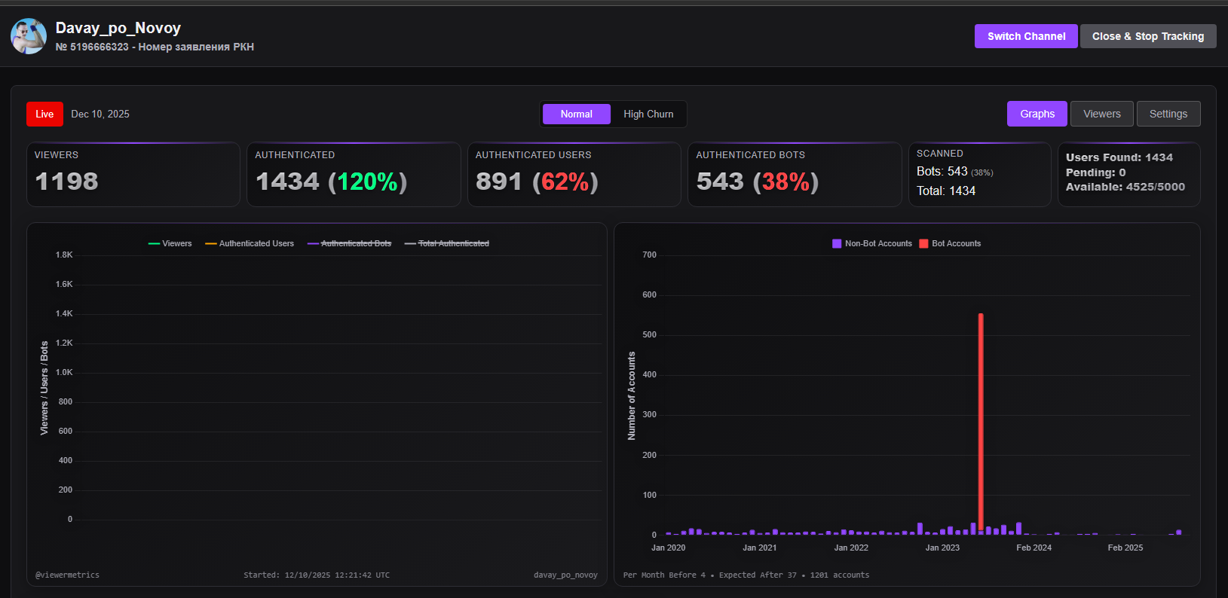The image size is (1228, 598).
Task: Show the Total Authenticated legend series
Action: pyautogui.click(x=447, y=243)
